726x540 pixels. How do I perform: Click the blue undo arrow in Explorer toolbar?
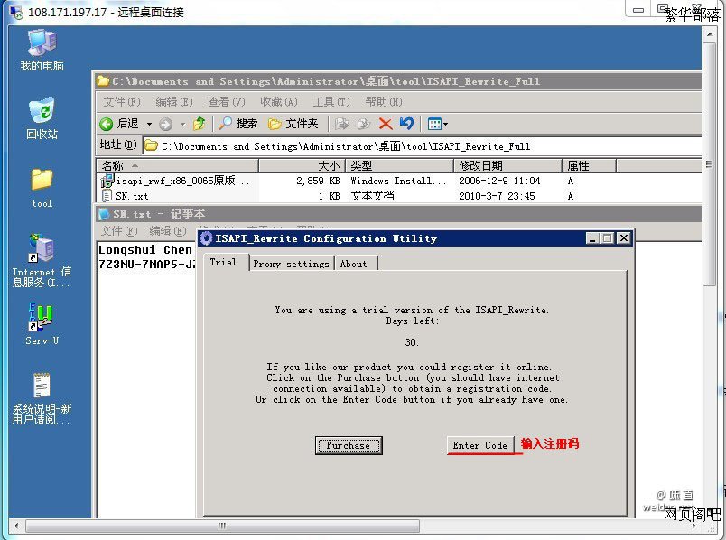tap(406, 123)
